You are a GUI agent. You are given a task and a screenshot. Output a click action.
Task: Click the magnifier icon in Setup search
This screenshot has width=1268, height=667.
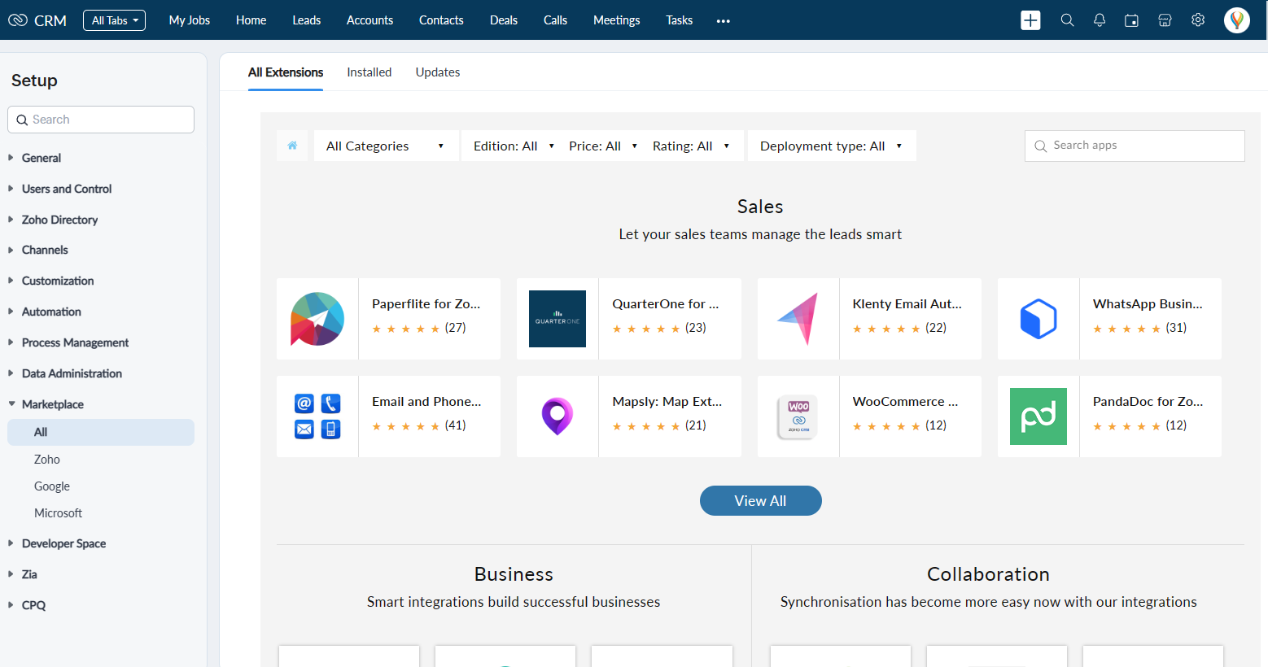[x=22, y=120]
